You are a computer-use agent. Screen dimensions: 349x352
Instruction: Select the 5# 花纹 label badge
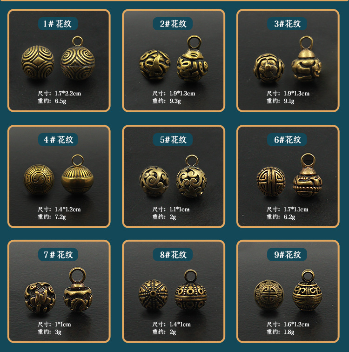pyautogui.click(x=173, y=140)
